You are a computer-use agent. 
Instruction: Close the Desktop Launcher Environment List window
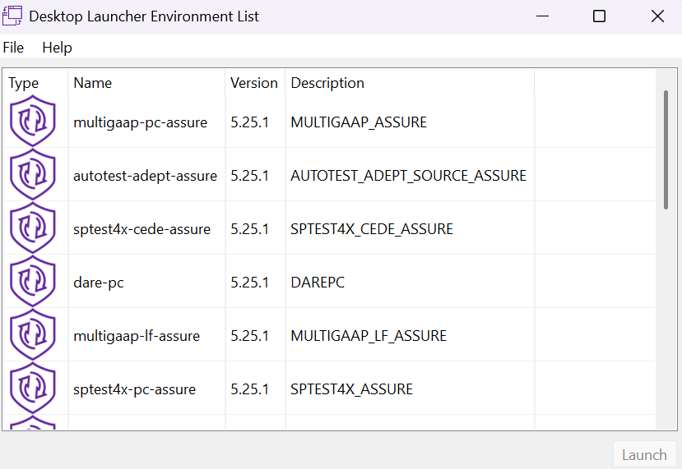tap(657, 16)
